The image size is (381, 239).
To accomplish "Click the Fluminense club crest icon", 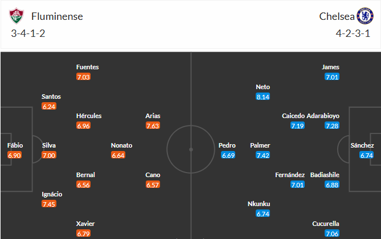I will point(17,16).
